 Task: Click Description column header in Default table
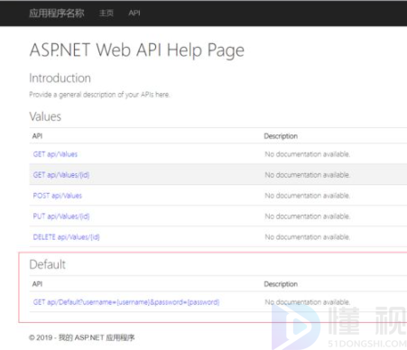pos(281,284)
